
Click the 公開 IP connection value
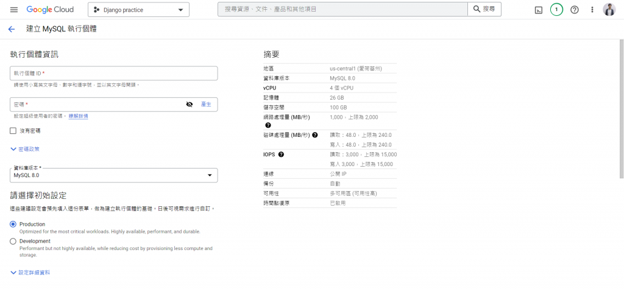coord(338,174)
